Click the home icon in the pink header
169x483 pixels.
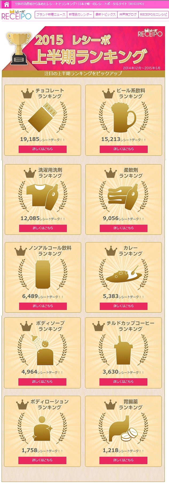tap(7, 4)
